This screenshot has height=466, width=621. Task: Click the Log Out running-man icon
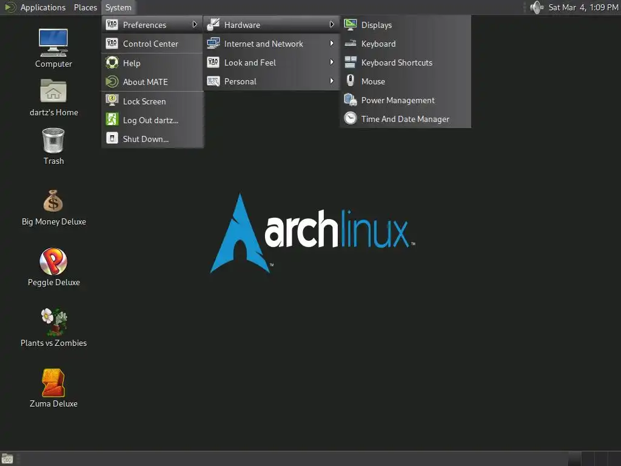(112, 120)
